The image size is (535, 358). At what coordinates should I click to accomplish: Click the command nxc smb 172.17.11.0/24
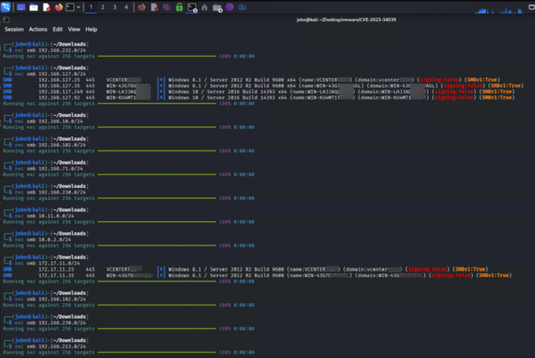(47, 263)
